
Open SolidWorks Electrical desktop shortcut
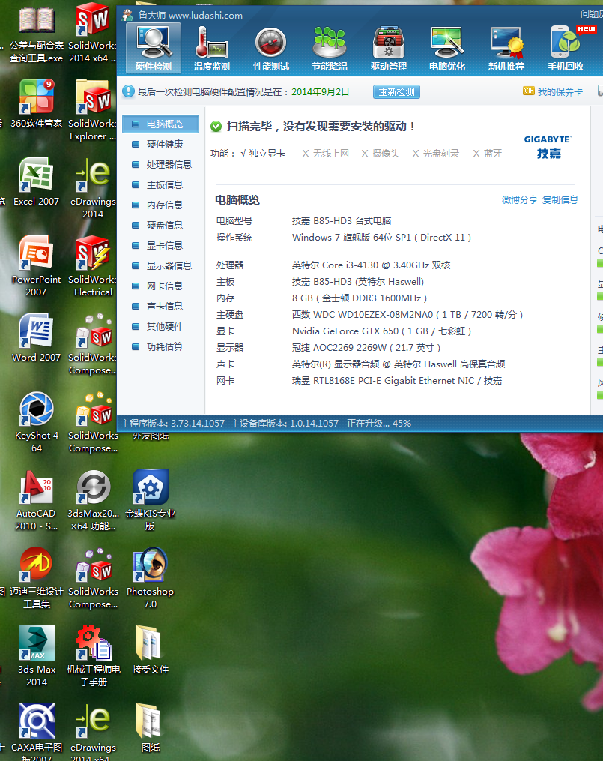pos(93,266)
